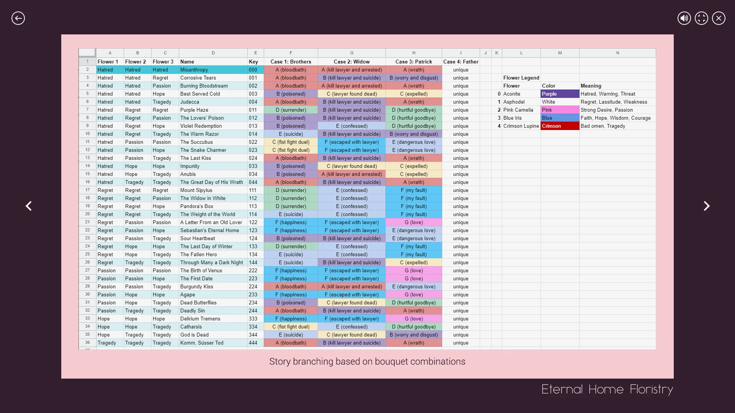Select 'Sebastian's Eternal Home' cell
735x413 pixels.
[213, 230]
